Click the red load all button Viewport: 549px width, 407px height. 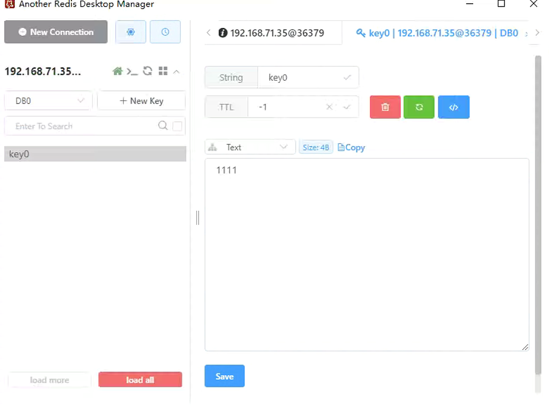[140, 380]
